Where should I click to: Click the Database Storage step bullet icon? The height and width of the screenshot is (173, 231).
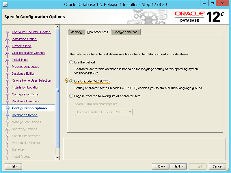point(8,115)
